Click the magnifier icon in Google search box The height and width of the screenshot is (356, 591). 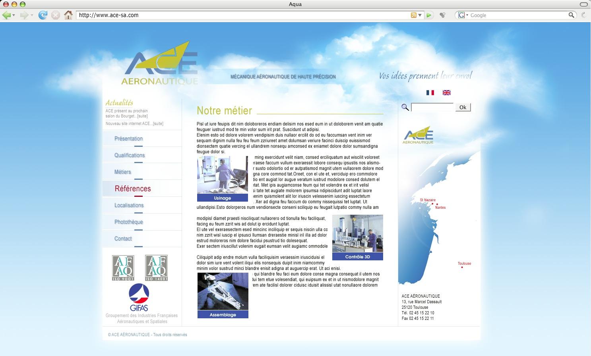pyautogui.click(x=571, y=15)
